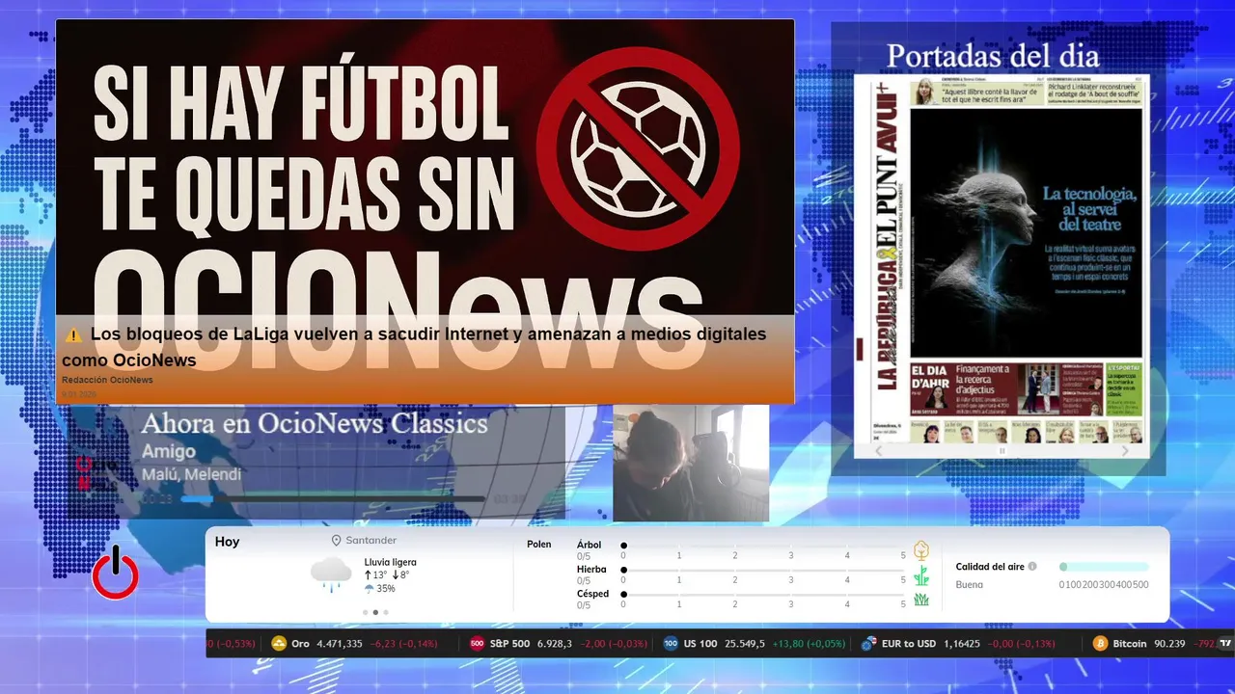
Task: Click the tree pollen icon for Árbol
Action: (x=921, y=550)
